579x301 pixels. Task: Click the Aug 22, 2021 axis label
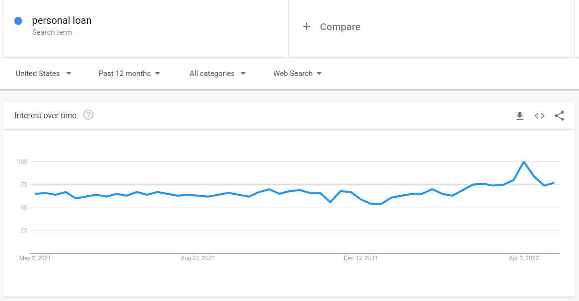click(x=198, y=258)
